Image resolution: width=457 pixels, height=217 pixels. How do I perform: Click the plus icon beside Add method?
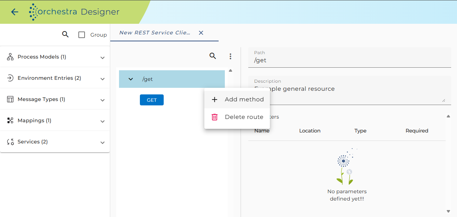(x=215, y=100)
